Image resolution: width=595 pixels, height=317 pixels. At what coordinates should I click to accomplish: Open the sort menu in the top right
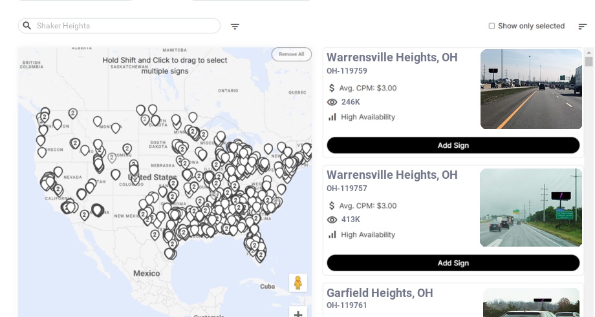coord(582,26)
